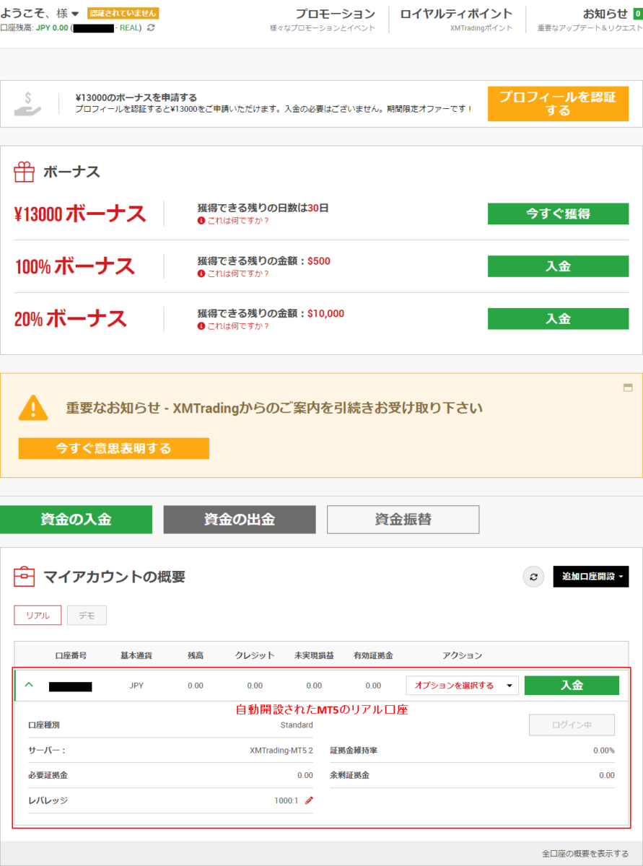Click the 未実現損益 column header

[x=314, y=655]
